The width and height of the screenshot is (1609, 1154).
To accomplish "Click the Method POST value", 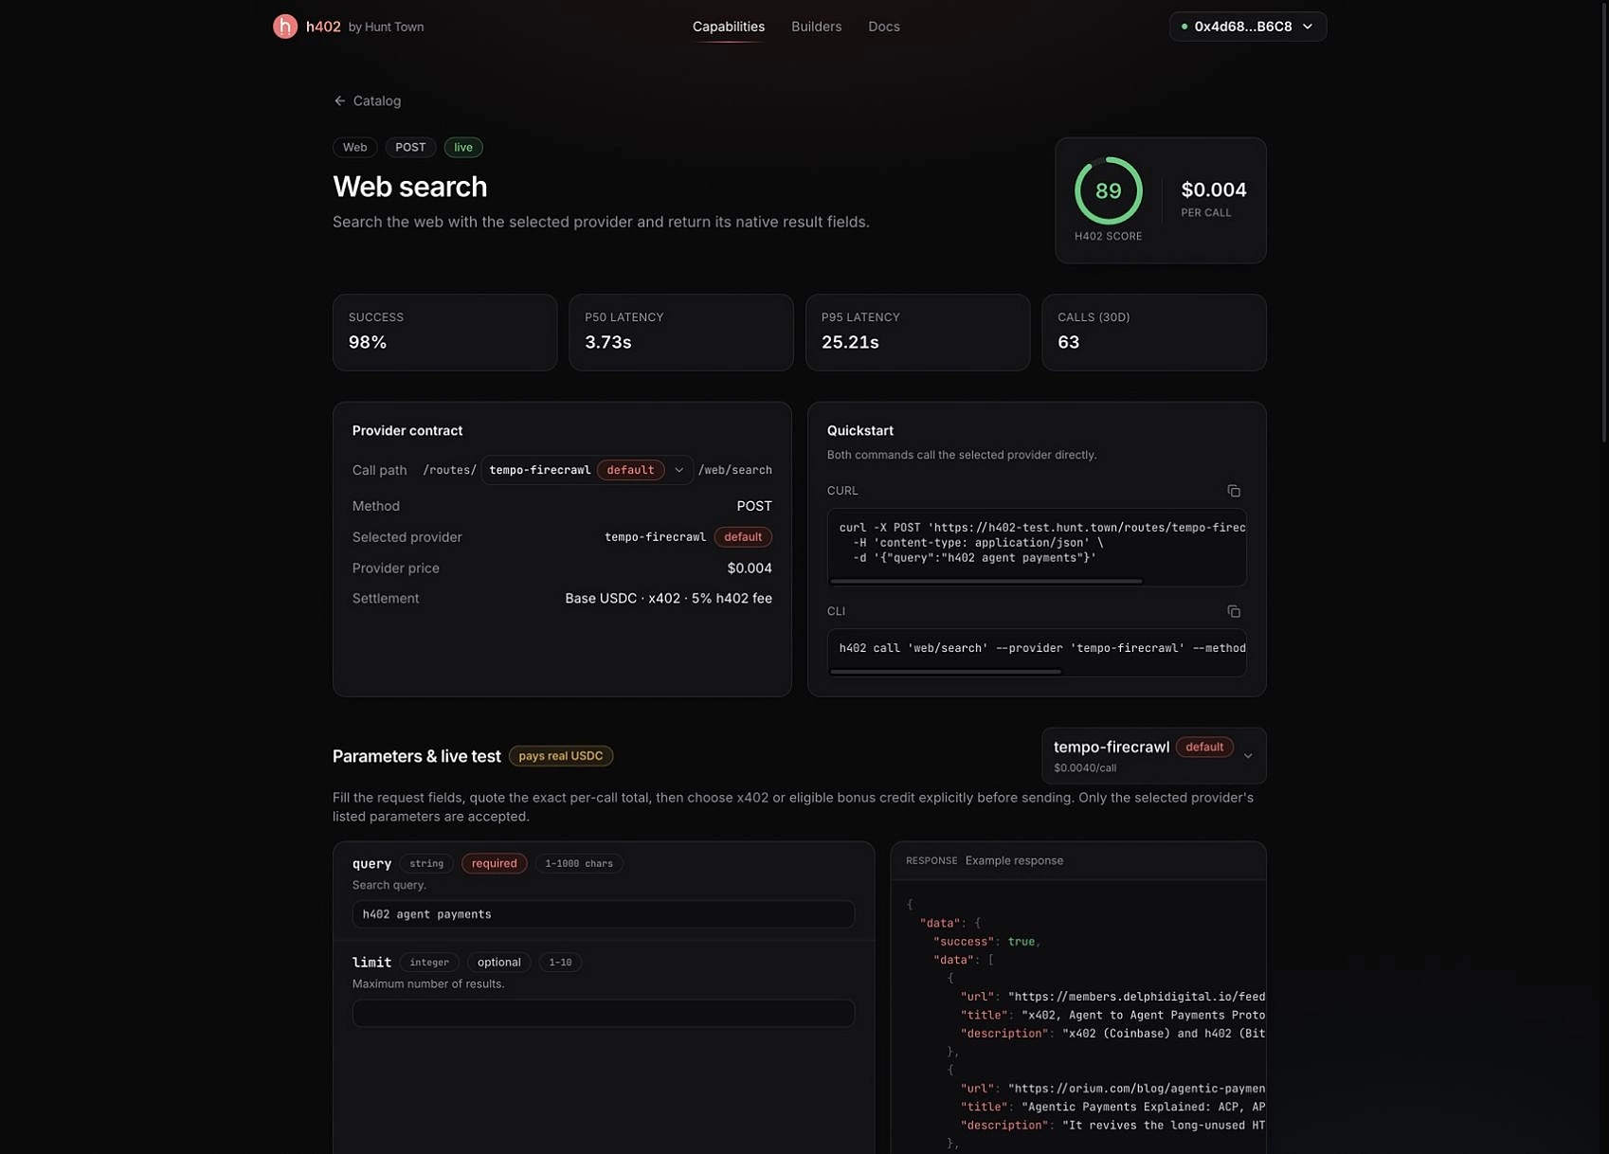I will (x=754, y=507).
